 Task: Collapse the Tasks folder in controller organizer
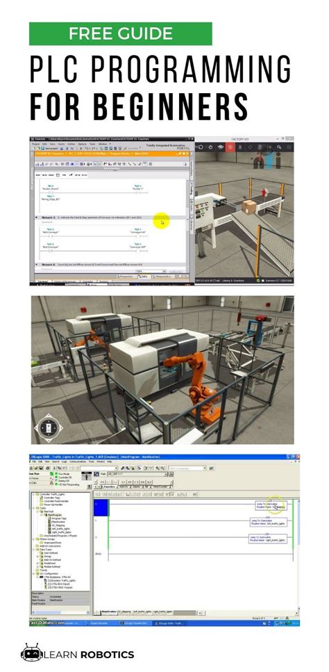(x=33, y=508)
